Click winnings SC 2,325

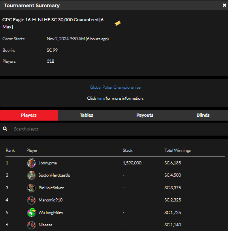pos(173,200)
